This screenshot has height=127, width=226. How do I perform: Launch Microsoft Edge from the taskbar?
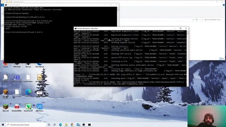[x=60, y=125]
